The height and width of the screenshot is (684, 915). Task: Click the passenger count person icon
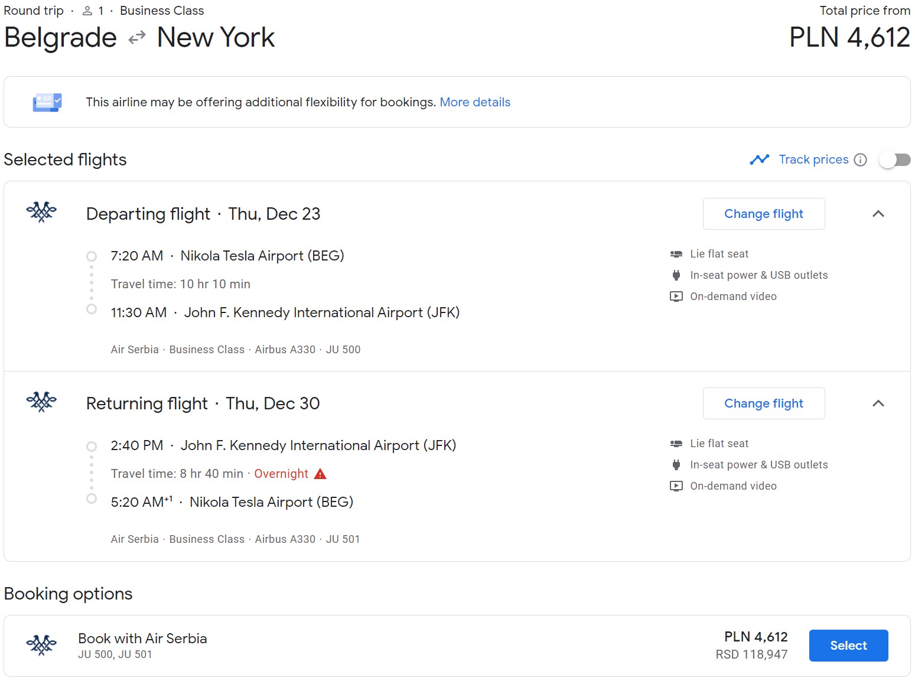(x=87, y=11)
